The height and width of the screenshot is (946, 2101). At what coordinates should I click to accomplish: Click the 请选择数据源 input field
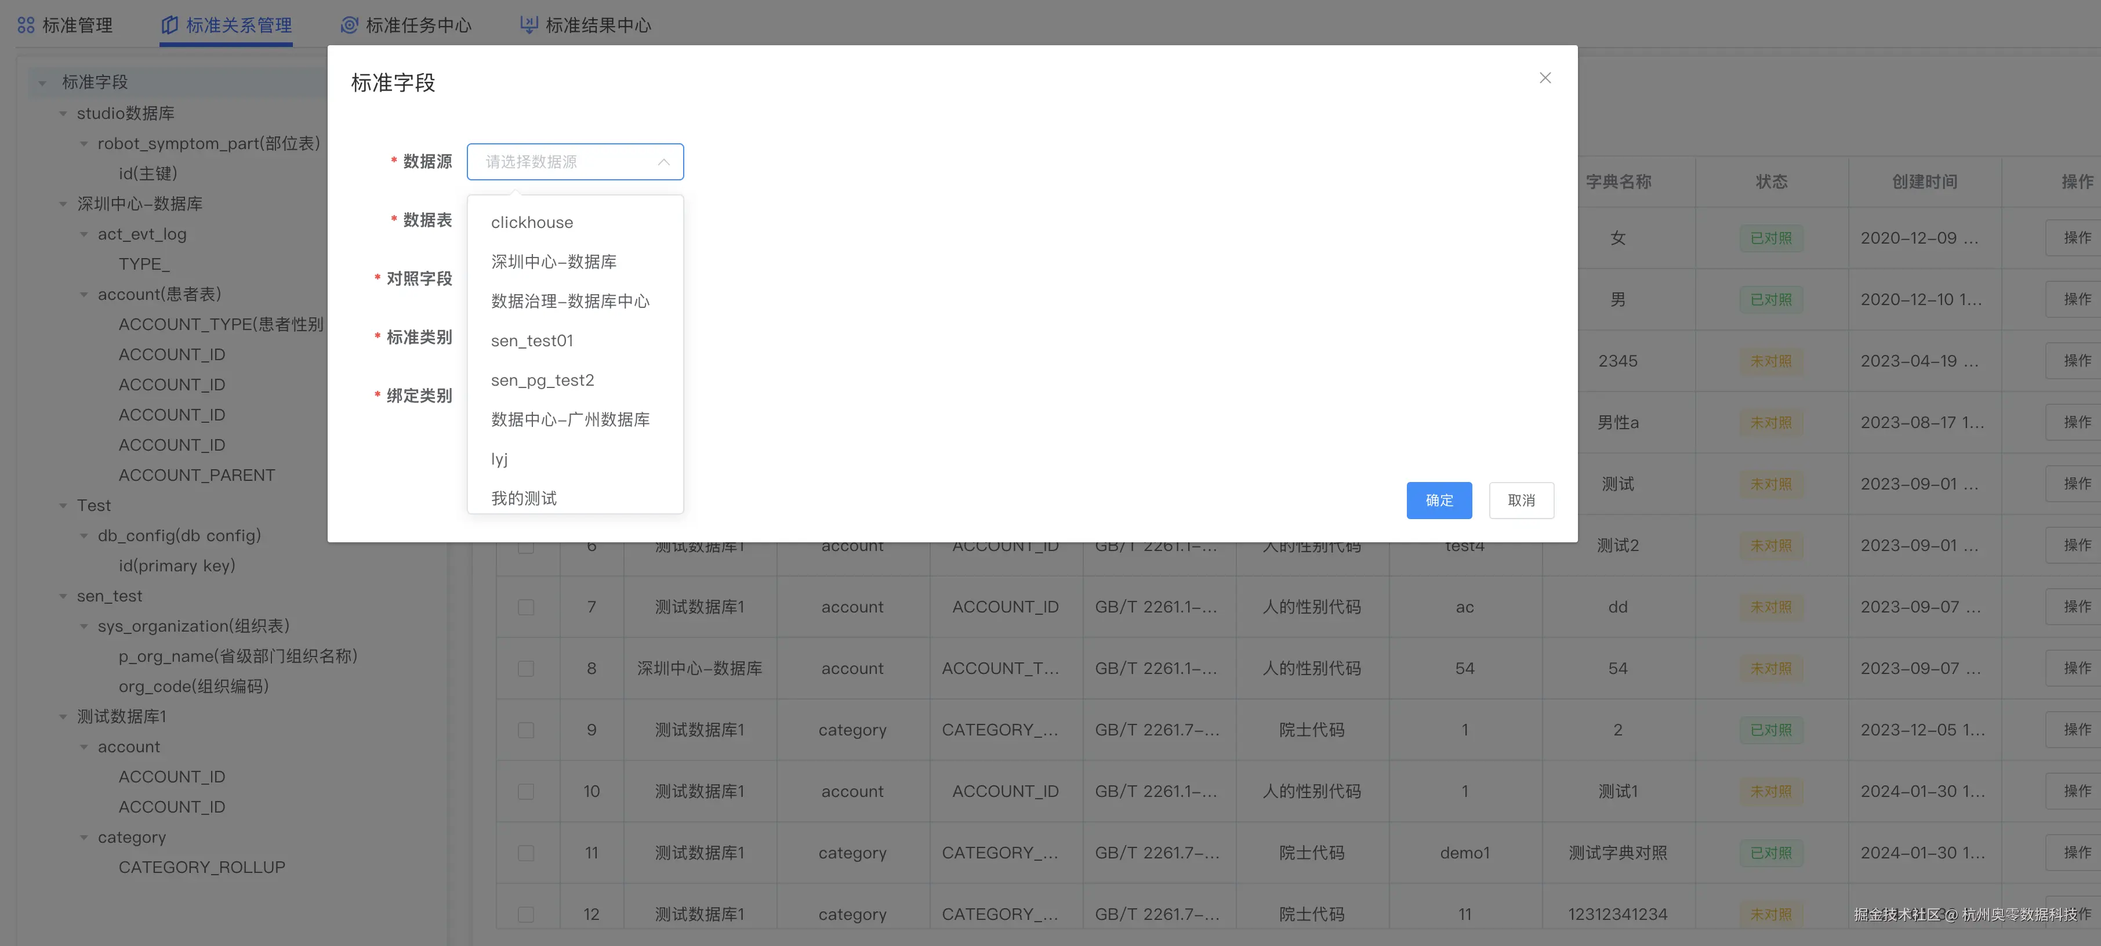click(563, 162)
